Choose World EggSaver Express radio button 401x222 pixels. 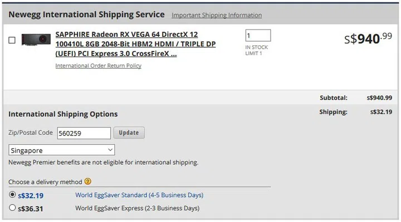13,208
